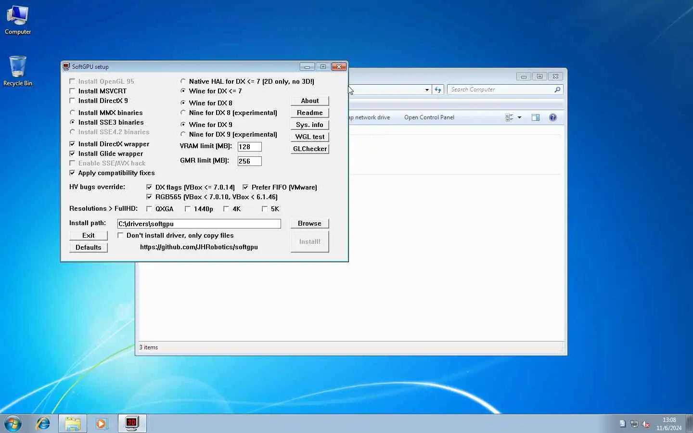Click the volume tray icon

(646, 424)
